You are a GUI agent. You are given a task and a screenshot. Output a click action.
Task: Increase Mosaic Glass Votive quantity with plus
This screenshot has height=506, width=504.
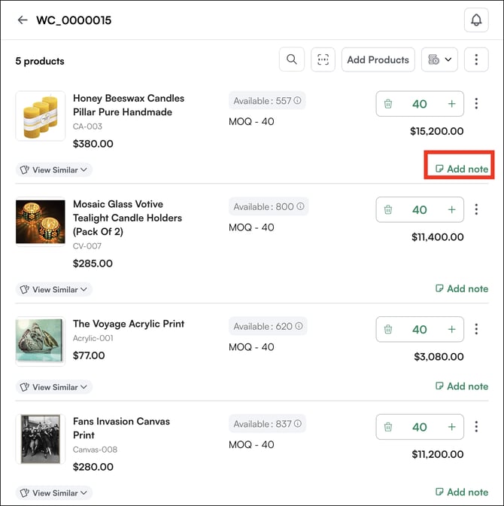tap(451, 209)
